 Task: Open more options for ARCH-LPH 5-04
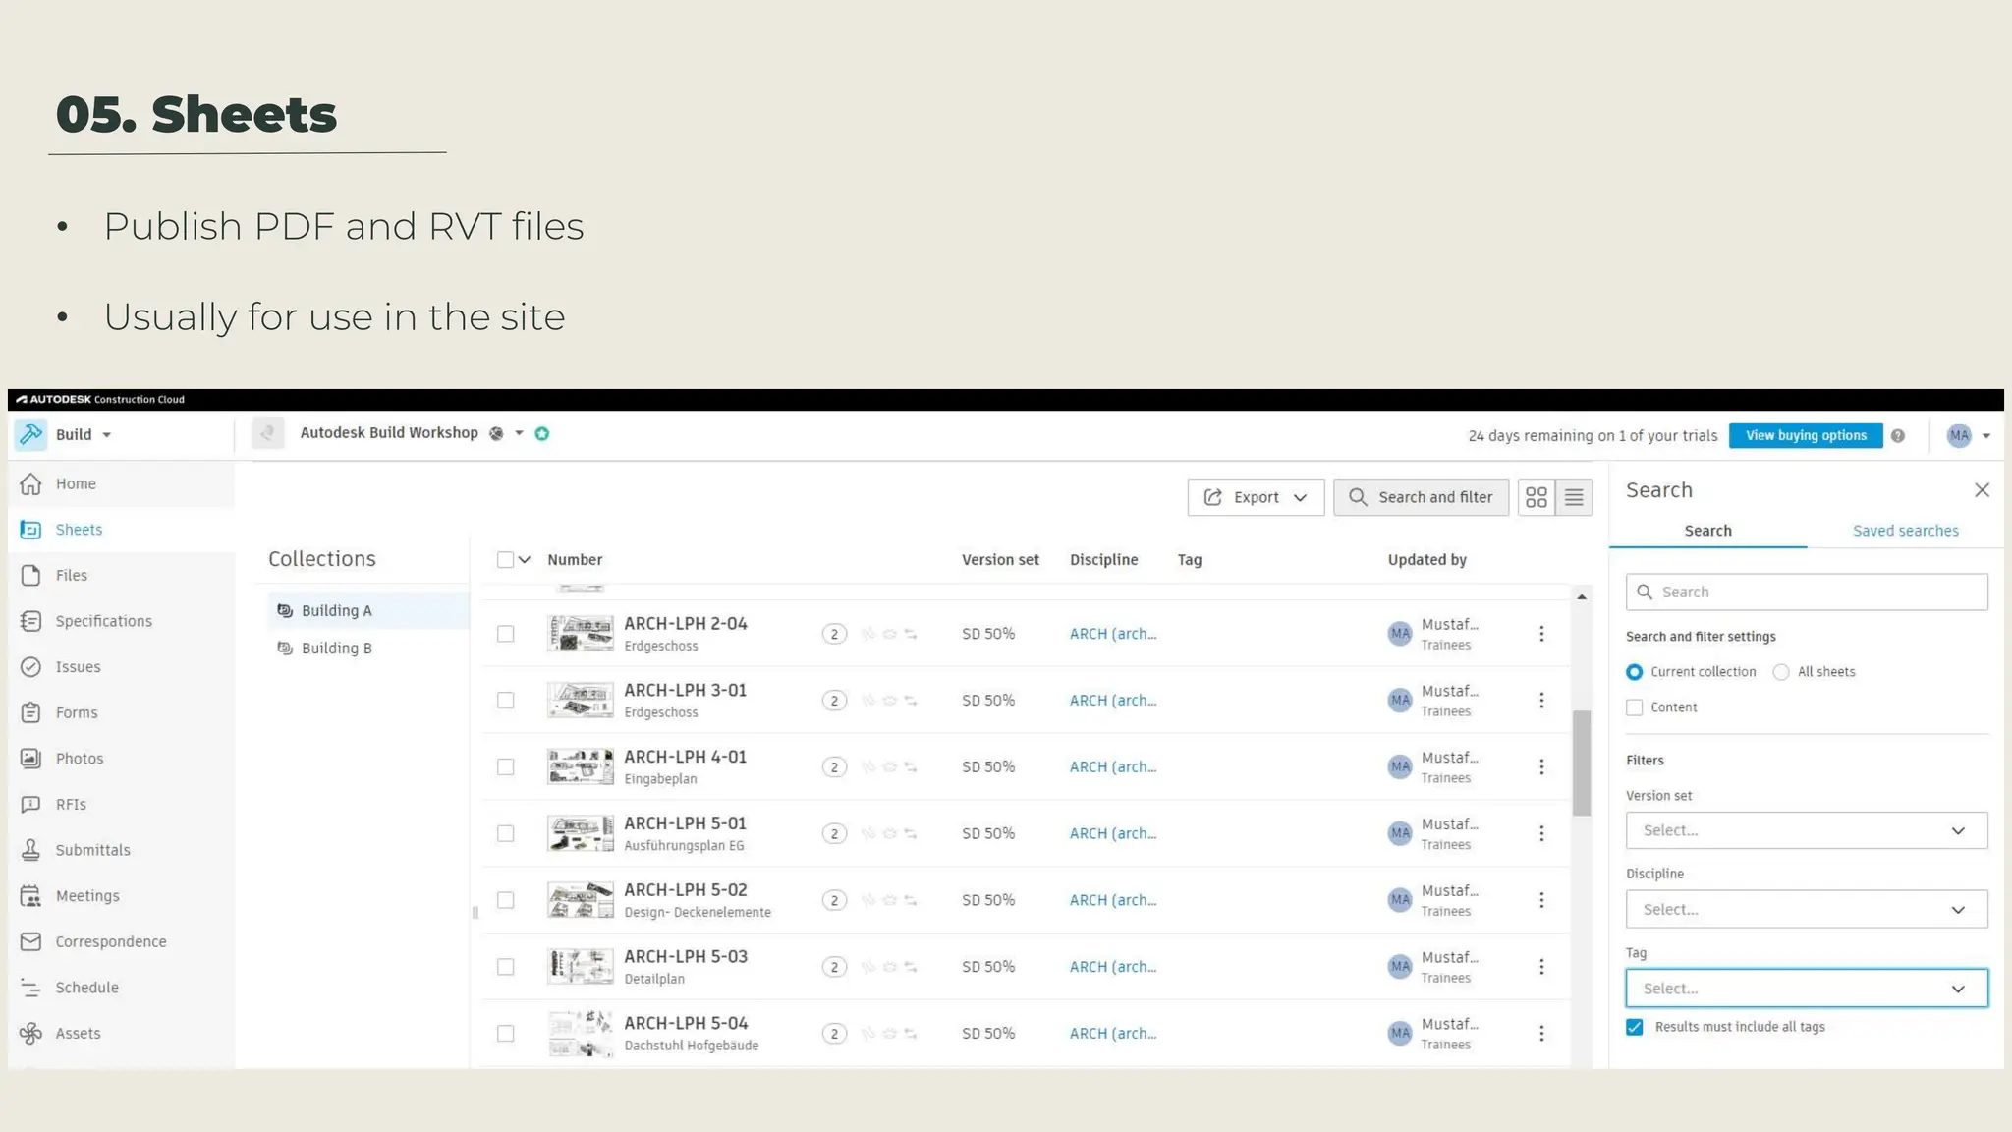[x=1541, y=1033]
